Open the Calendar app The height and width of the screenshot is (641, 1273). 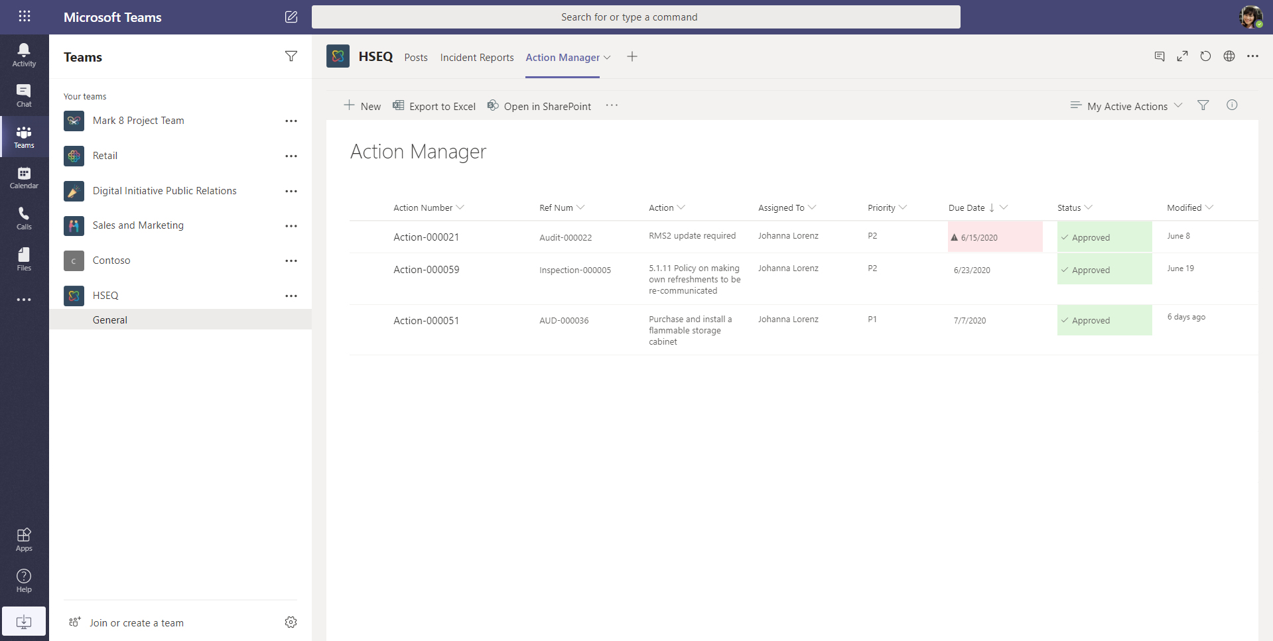tap(24, 178)
